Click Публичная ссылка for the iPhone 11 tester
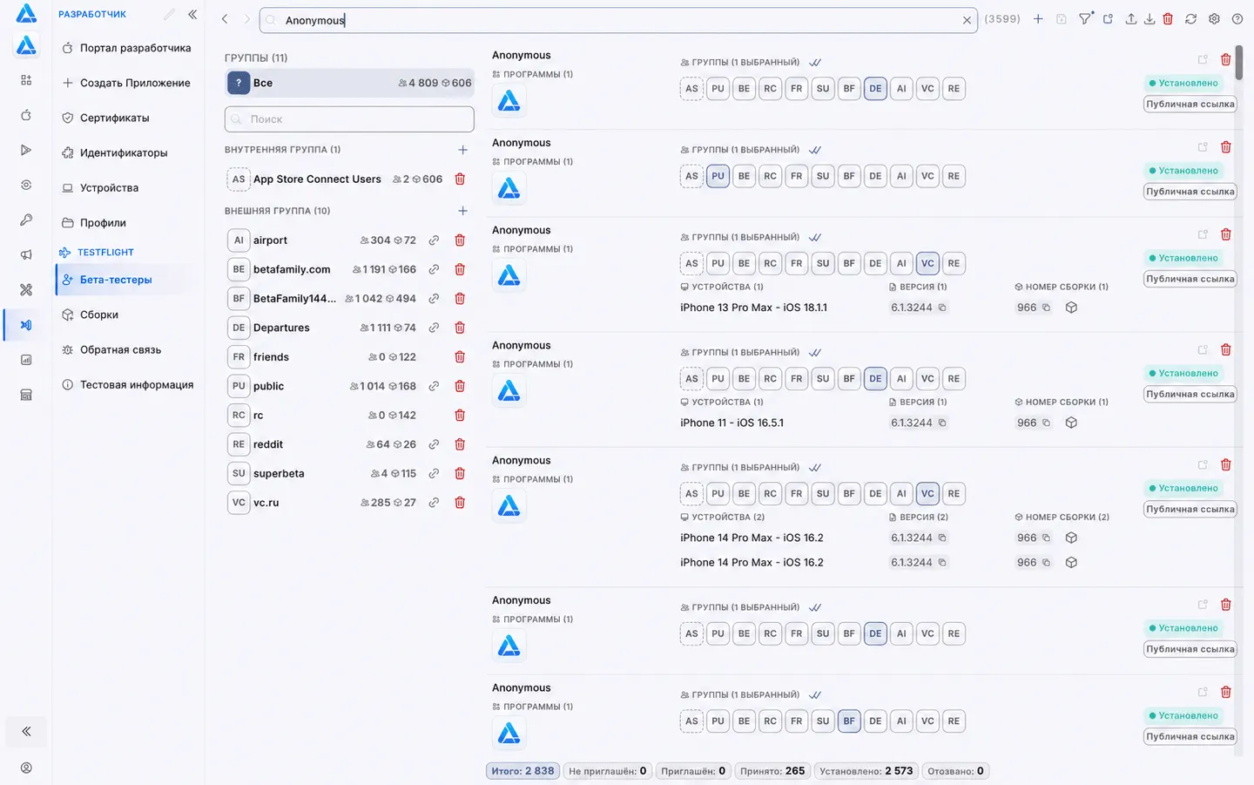 [x=1190, y=394]
